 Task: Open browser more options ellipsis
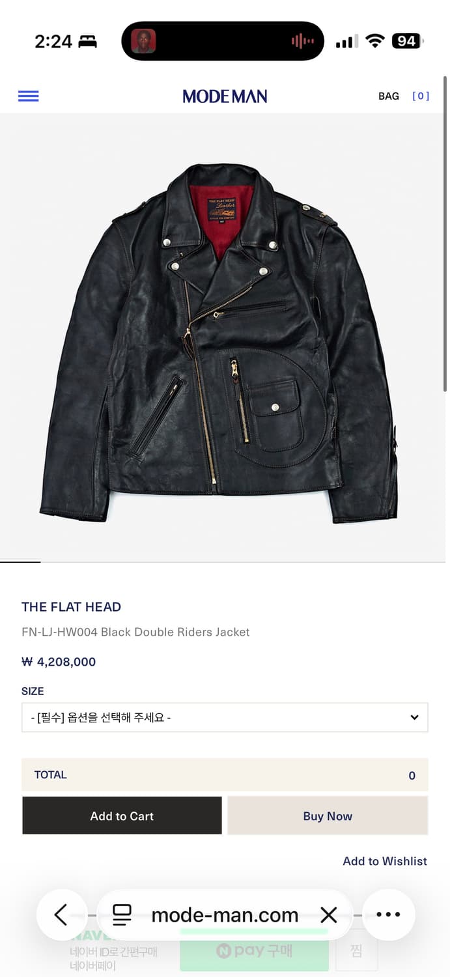[388, 915]
